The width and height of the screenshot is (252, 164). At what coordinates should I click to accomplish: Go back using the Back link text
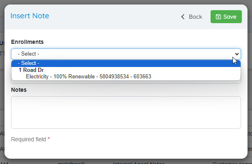pos(196,17)
